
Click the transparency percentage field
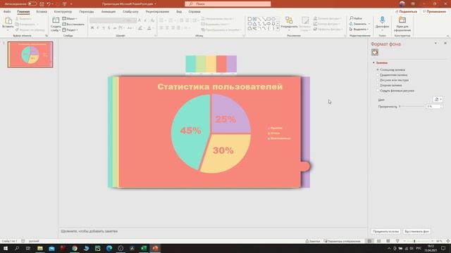[433, 106]
